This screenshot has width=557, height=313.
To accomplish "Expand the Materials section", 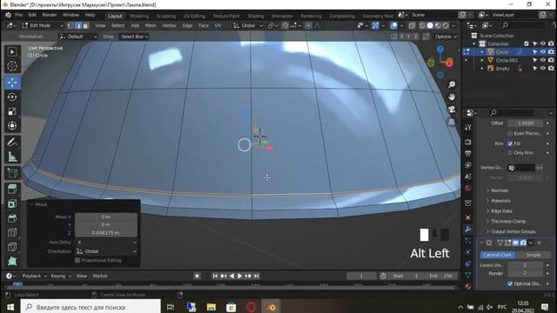I will [500, 201].
